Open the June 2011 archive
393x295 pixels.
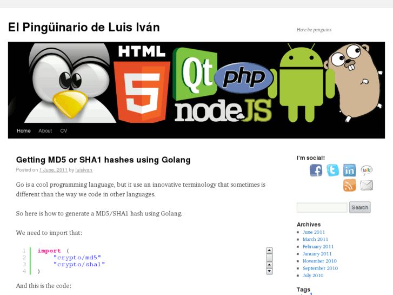314,232
